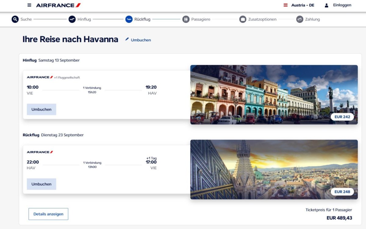Screen dimensions: 366x229
Task: Click the Einloggen login link
Action: (x=342, y=5)
